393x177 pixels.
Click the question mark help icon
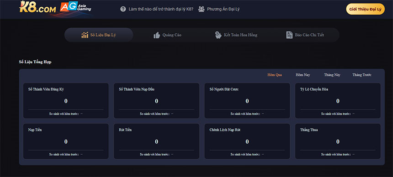123,9
